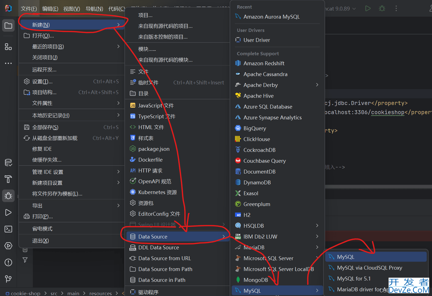Open the Services tool window icon
Viewport: 432px width, 296px height.
click(x=8, y=246)
